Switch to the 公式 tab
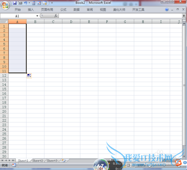 pos(63,10)
